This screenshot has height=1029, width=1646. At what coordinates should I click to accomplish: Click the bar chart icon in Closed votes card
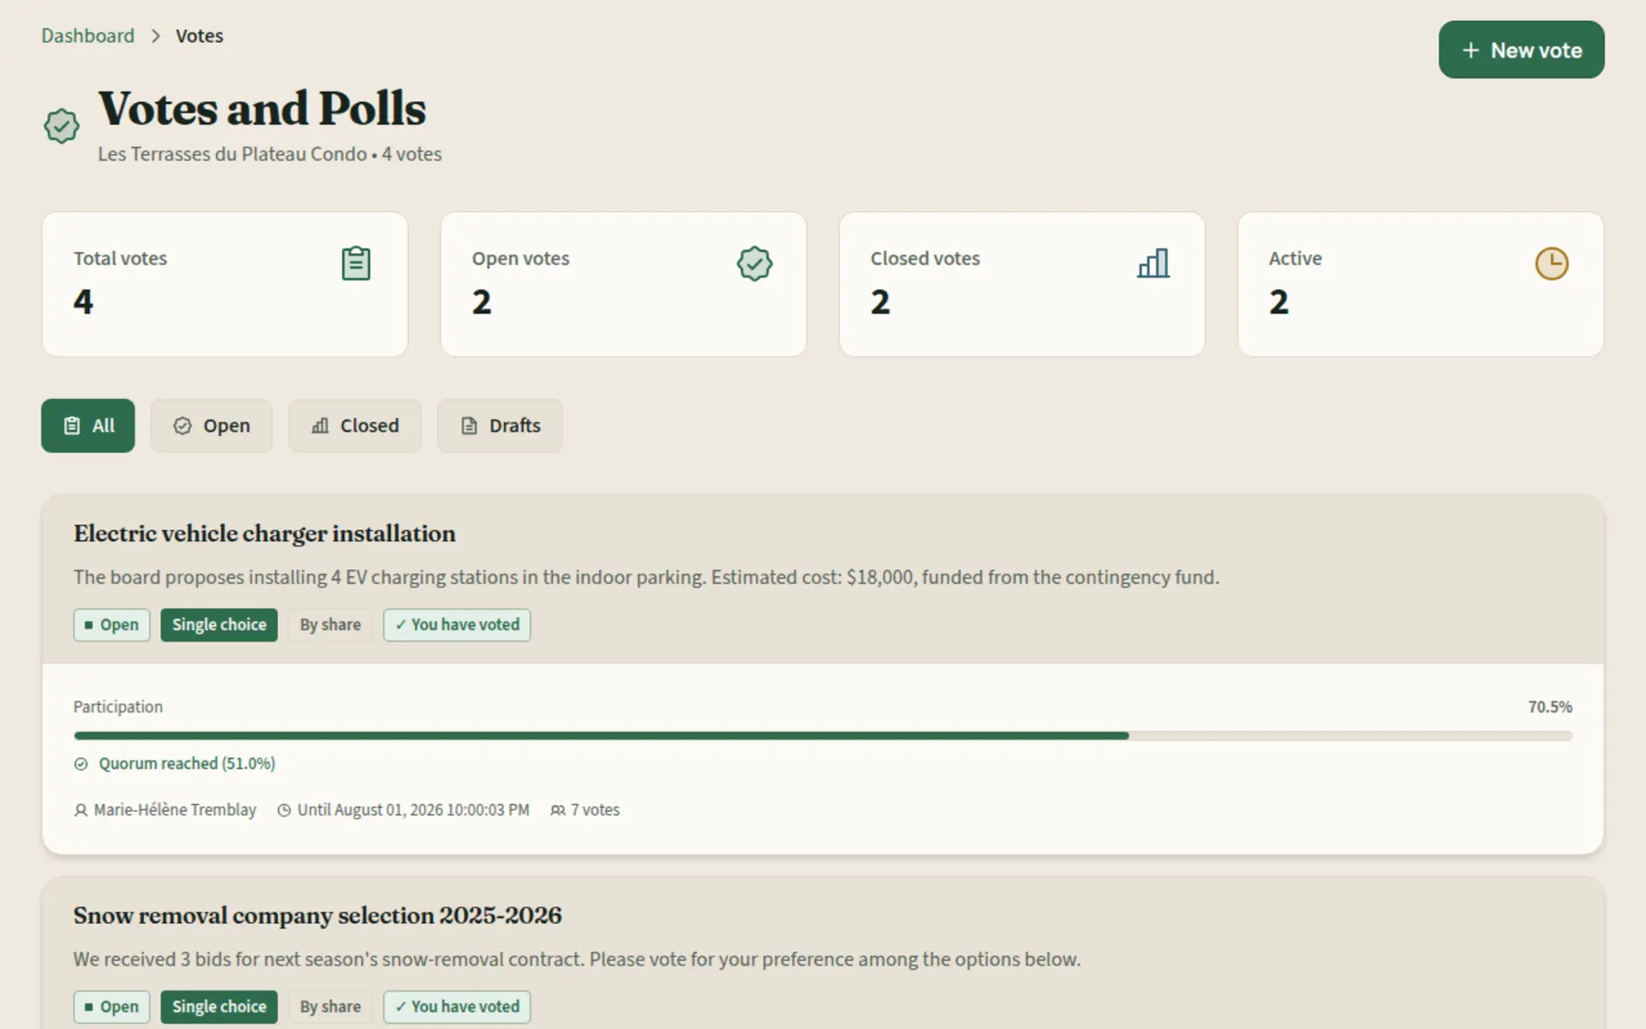[x=1153, y=263]
